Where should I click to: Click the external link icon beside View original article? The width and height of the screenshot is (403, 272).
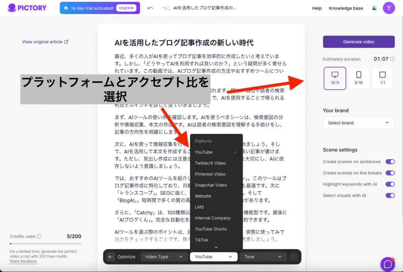[x=66, y=42]
